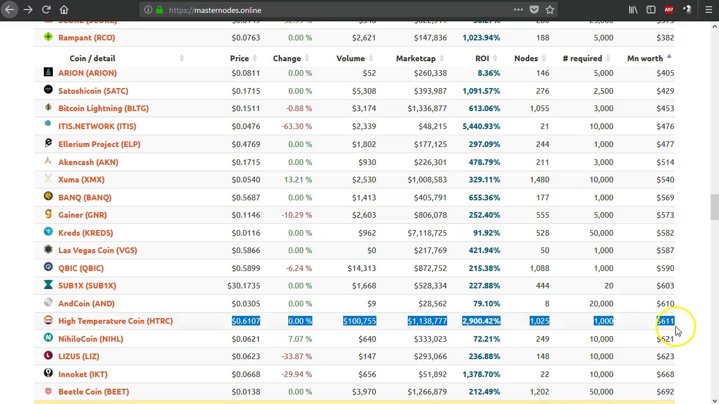Open the Adblock Plus extension icon
This screenshot has height=404, width=719.
(x=669, y=10)
